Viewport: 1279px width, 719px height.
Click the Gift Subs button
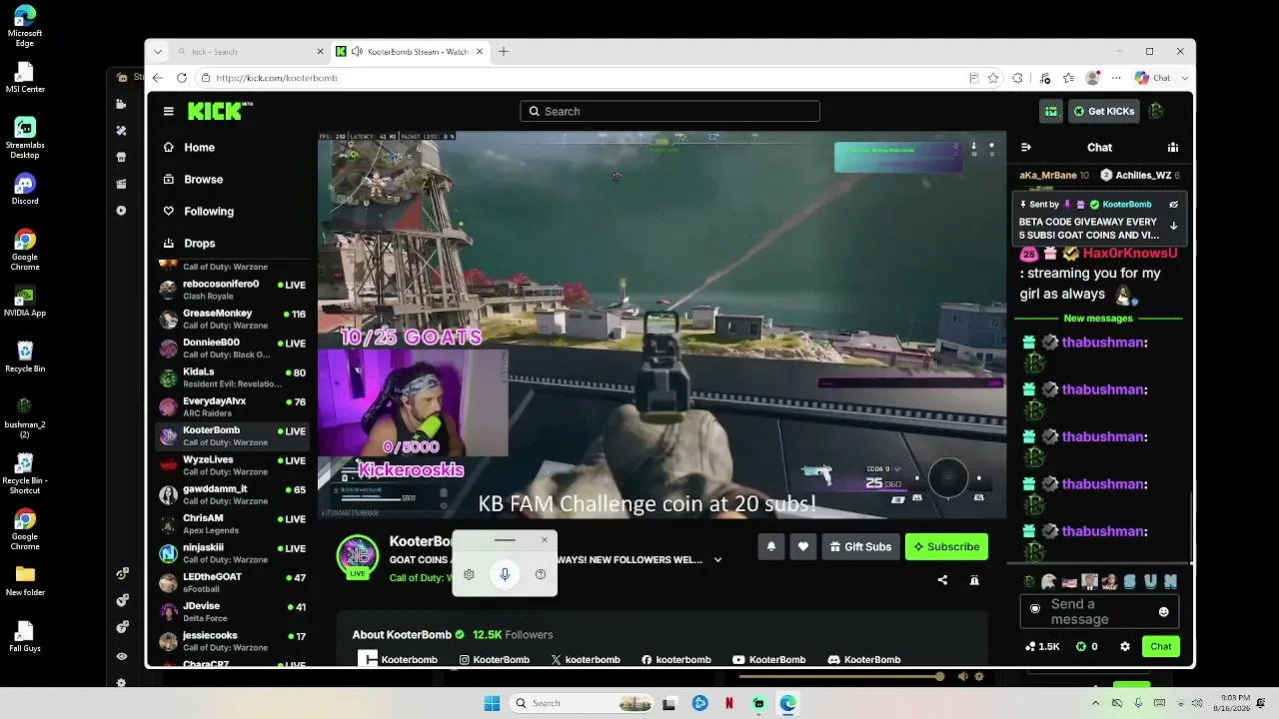pos(860,546)
